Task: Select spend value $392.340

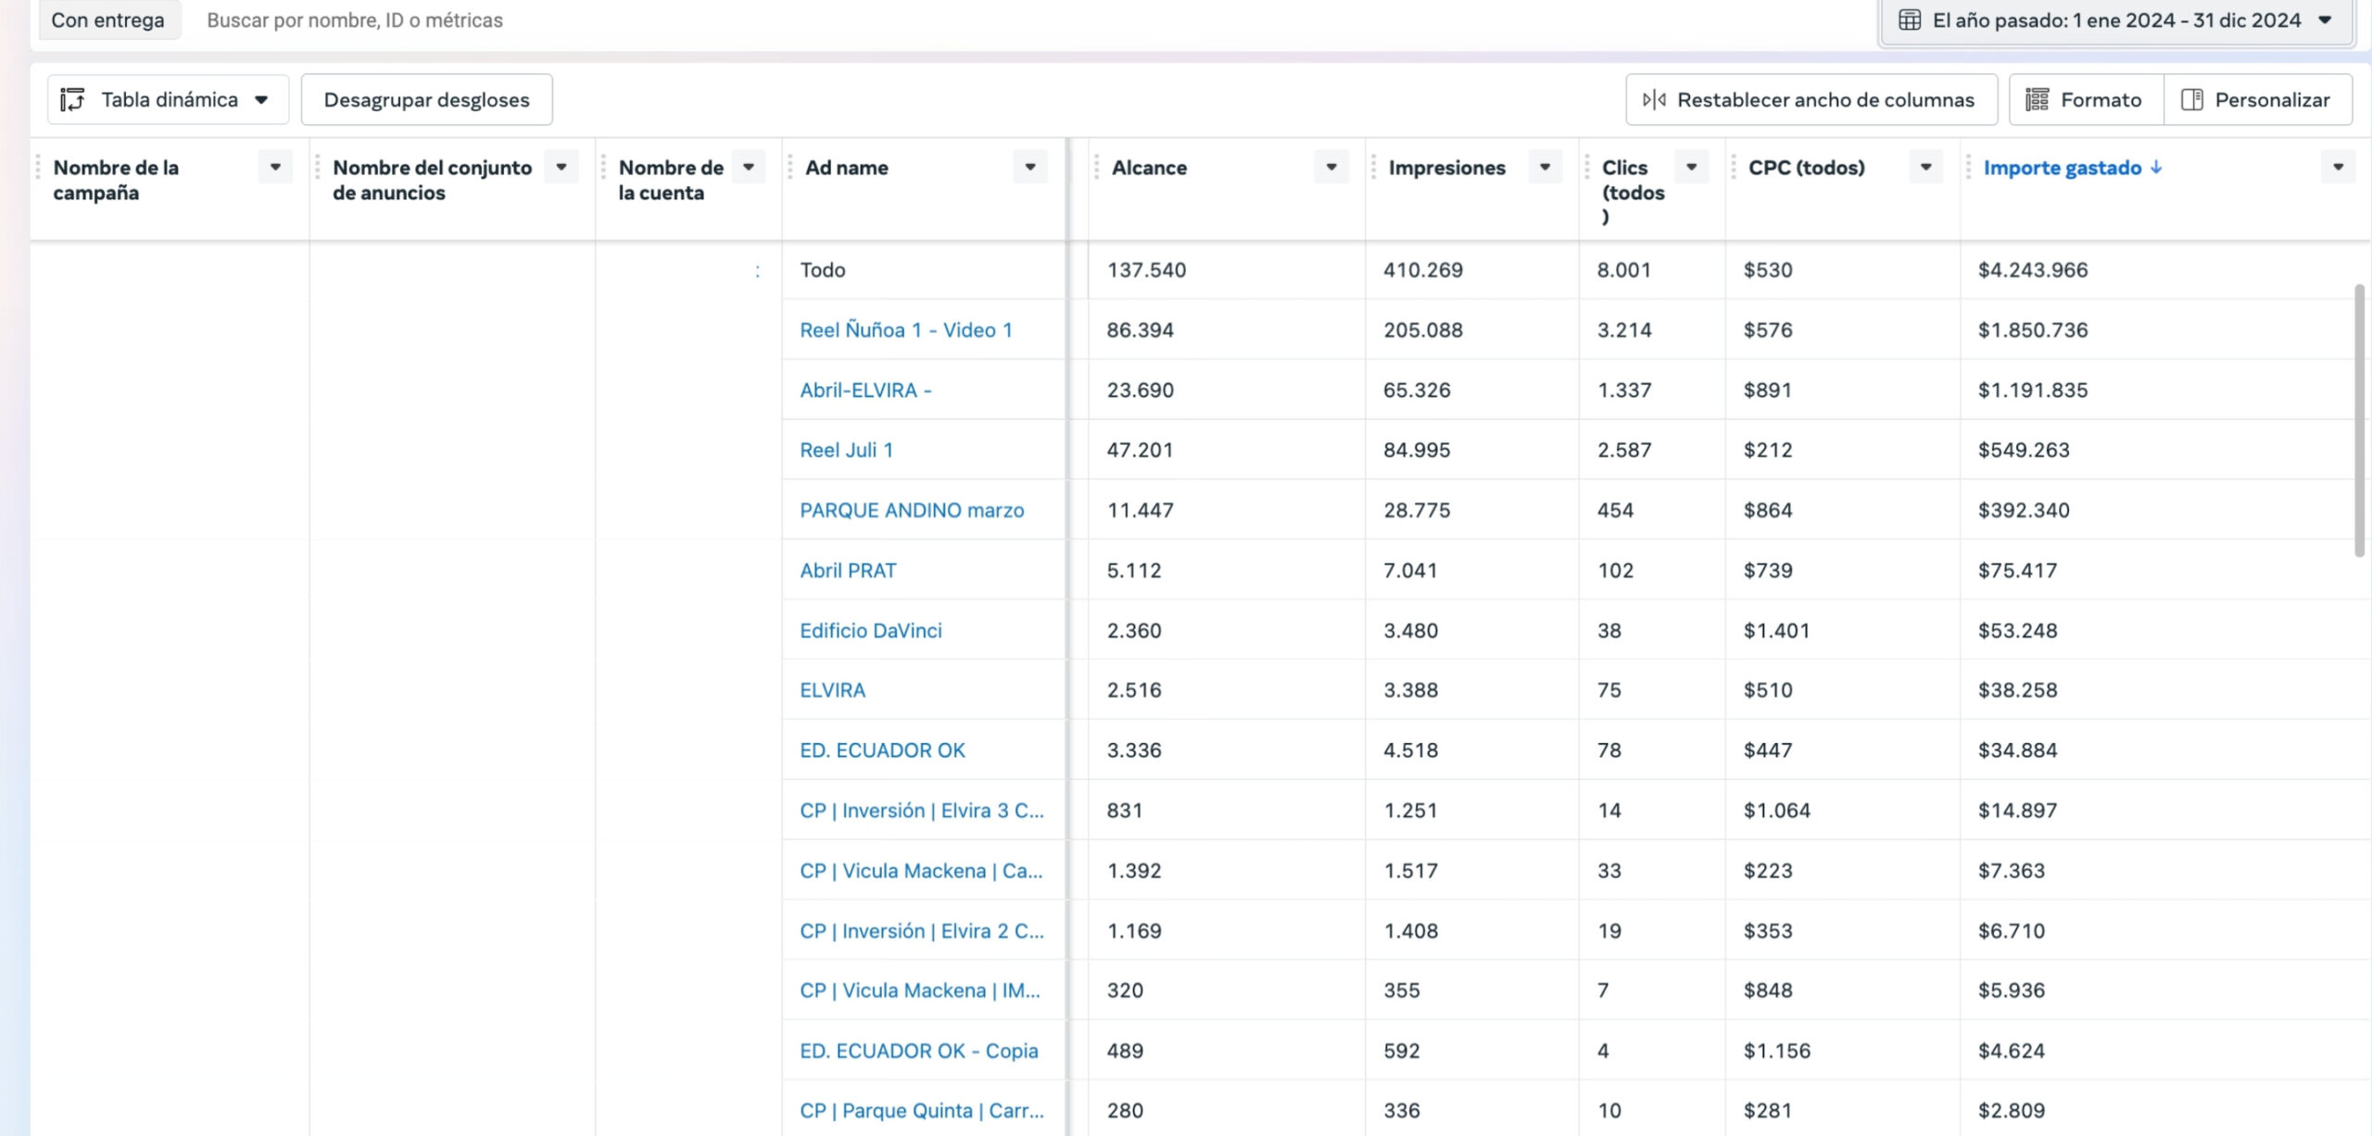Action: coord(2024,511)
